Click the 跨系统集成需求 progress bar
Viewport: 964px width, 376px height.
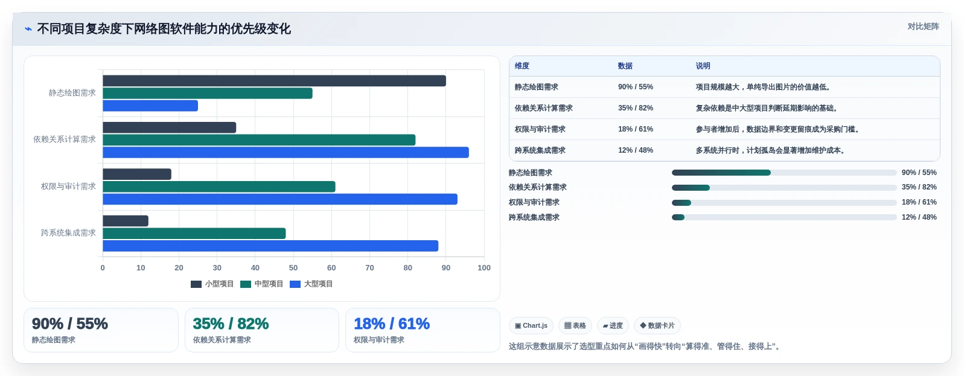[784, 217]
